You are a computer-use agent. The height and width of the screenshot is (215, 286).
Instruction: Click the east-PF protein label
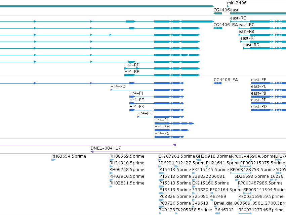(258, 100)
